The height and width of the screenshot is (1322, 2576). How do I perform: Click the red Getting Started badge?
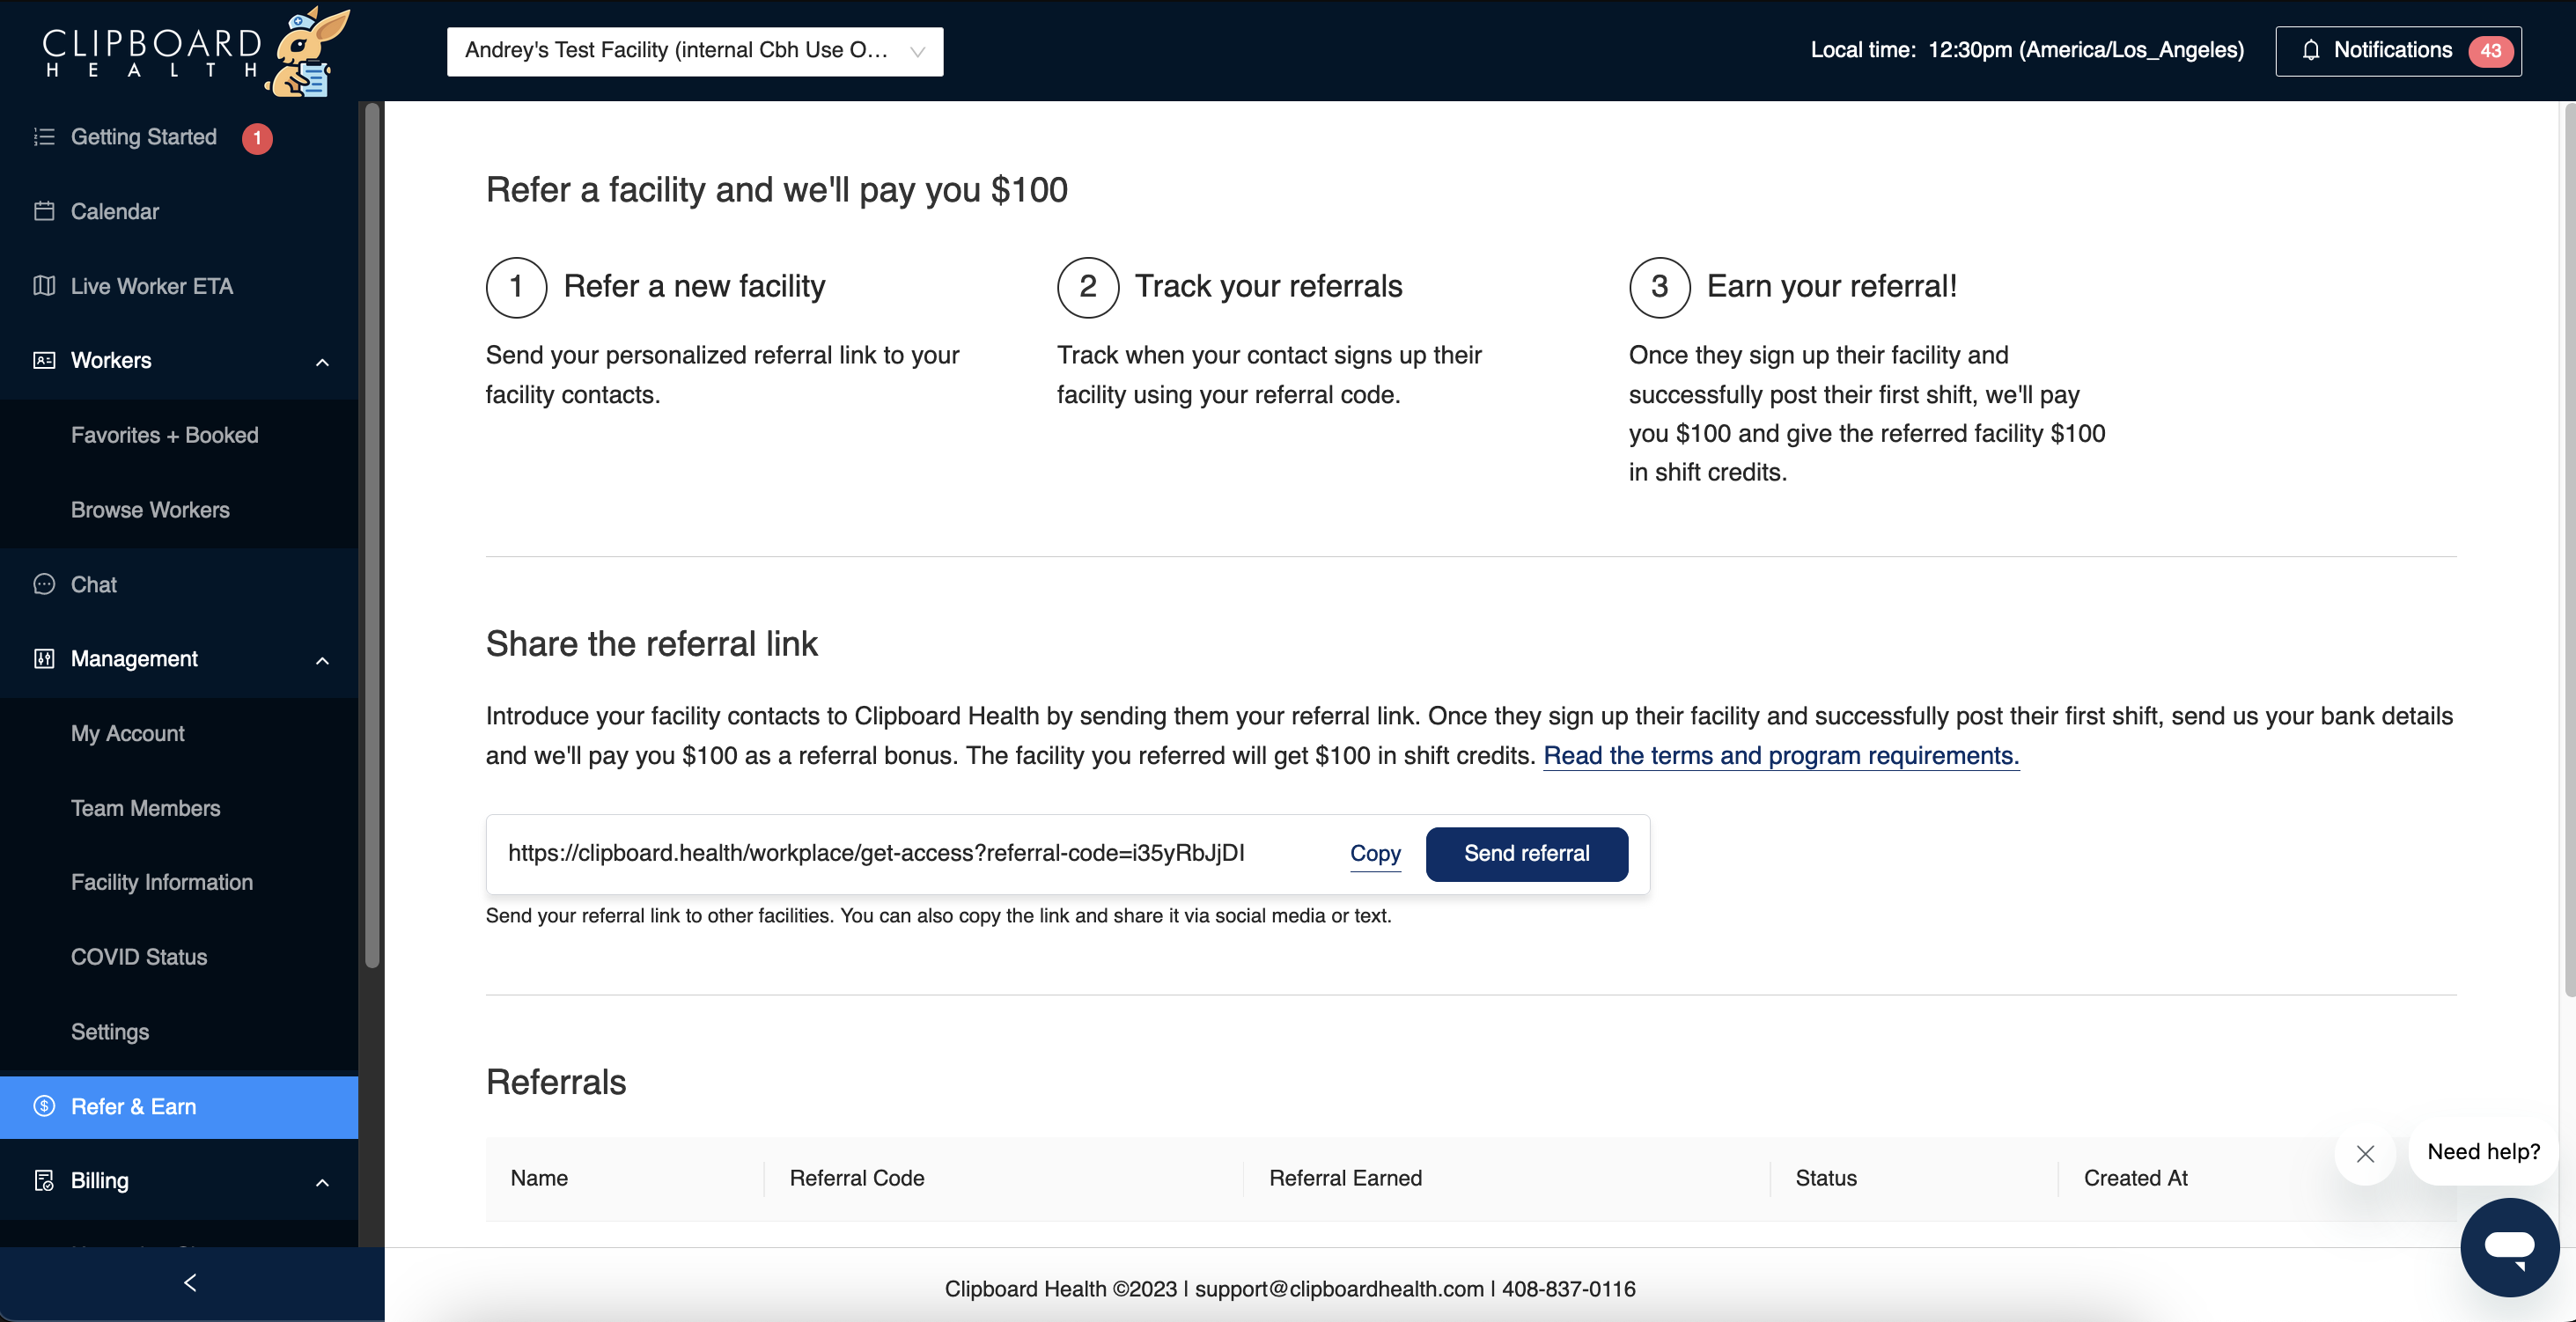257,138
